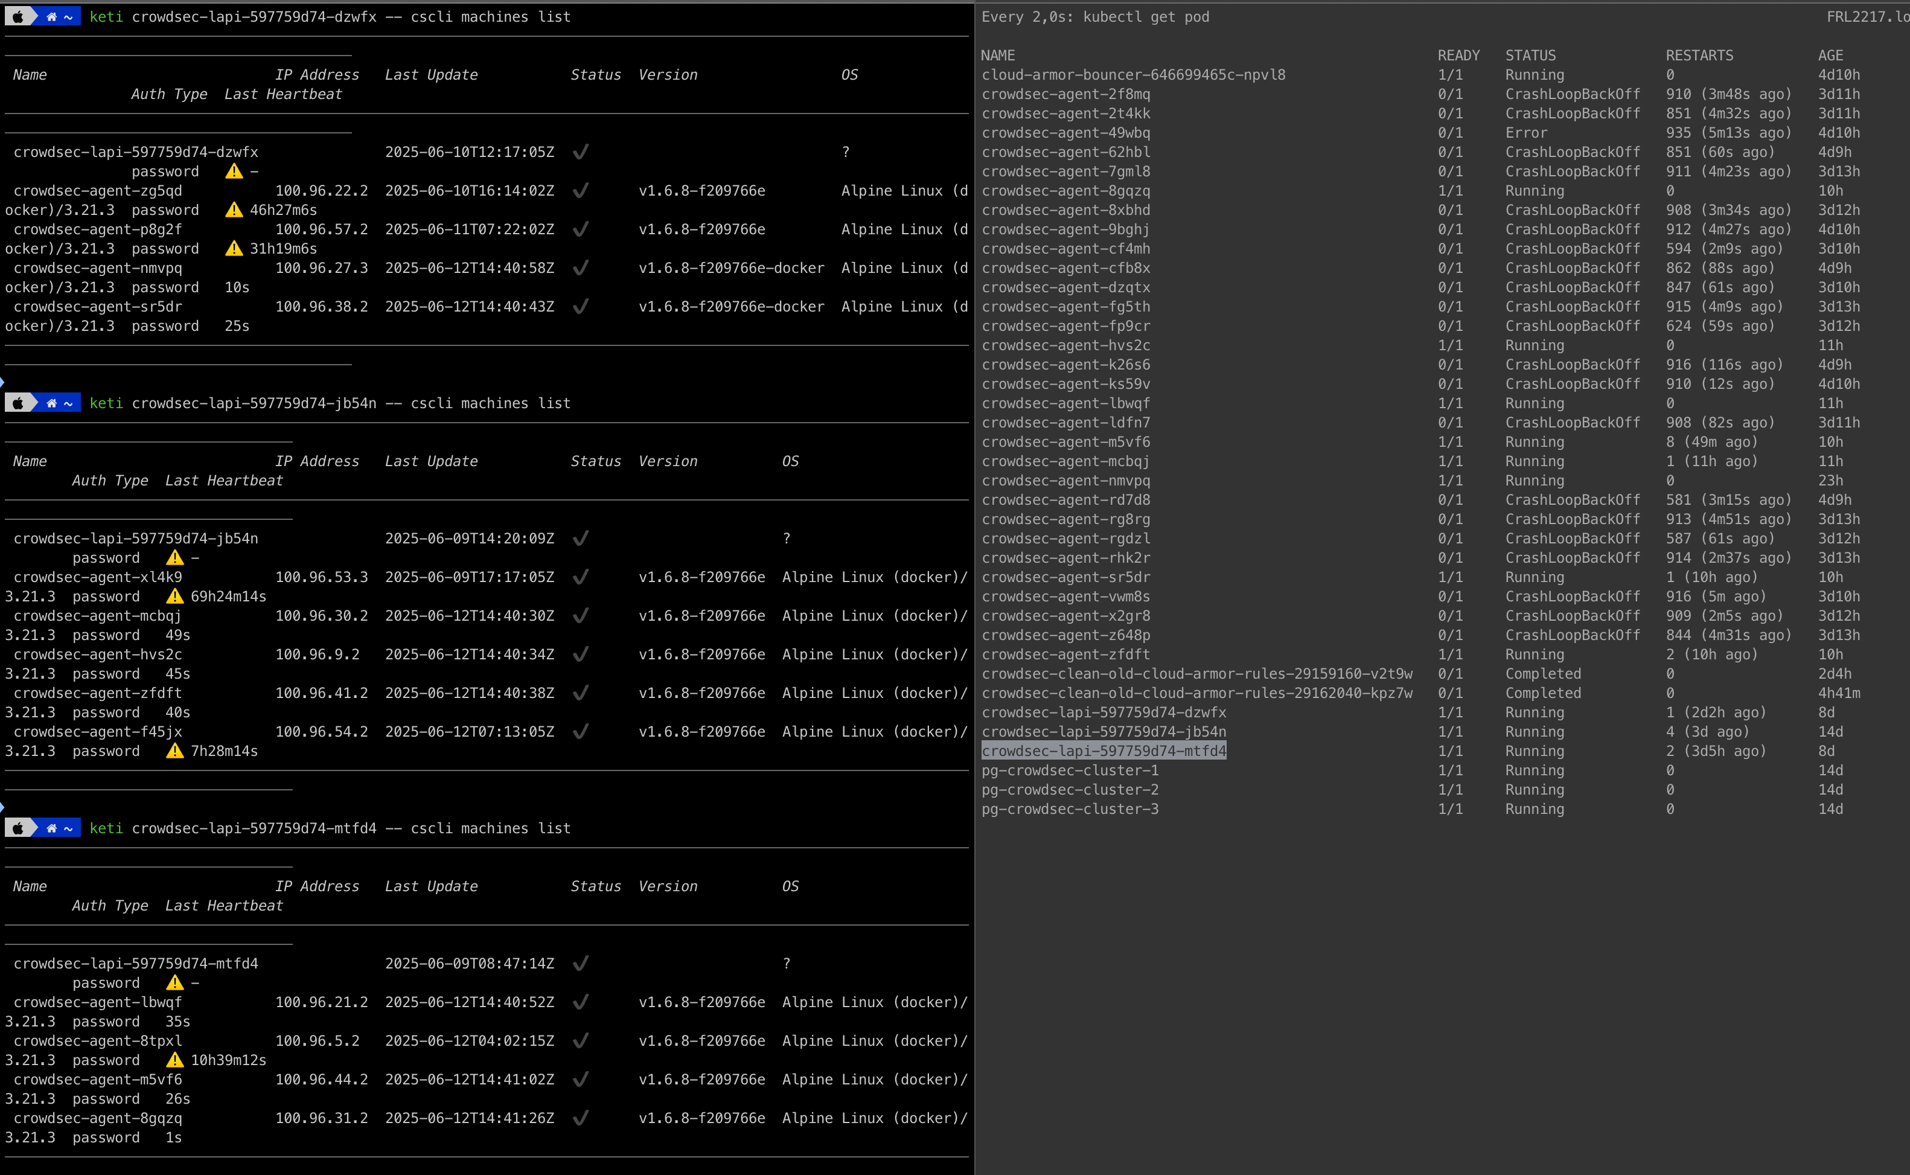Click the status checkmark of crowdsec-agent-zg5qd

click(580, 190)
